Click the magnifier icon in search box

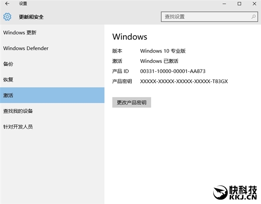(x=254, y=17)
